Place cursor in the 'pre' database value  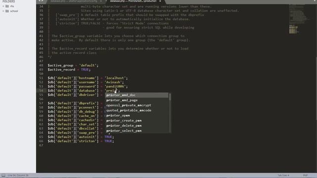pyautogui.click(x=110, y=90)
